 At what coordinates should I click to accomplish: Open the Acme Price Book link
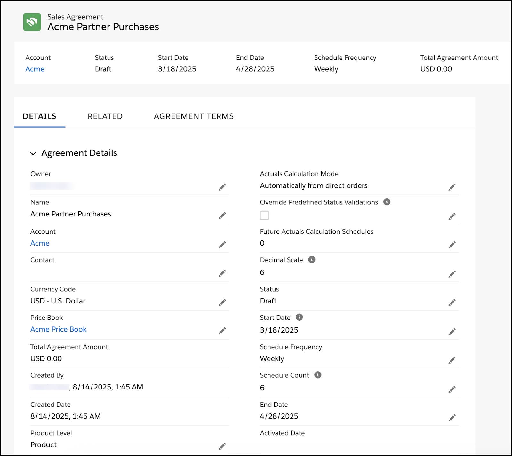pos(58,329)
